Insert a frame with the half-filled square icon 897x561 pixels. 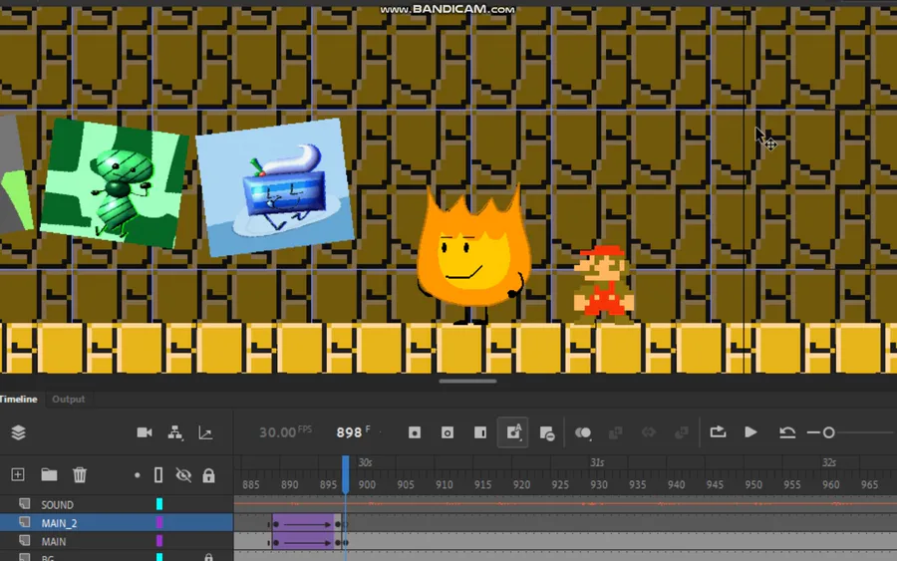tap(480, 432)
